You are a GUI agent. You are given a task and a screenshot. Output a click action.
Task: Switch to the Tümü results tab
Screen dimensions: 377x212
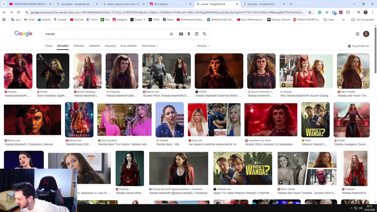click(49, 46)
